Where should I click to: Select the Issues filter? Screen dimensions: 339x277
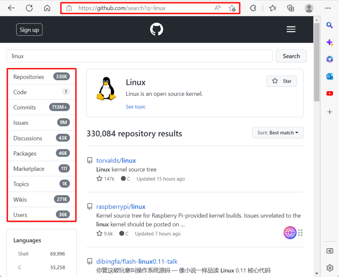coord(41,123)
